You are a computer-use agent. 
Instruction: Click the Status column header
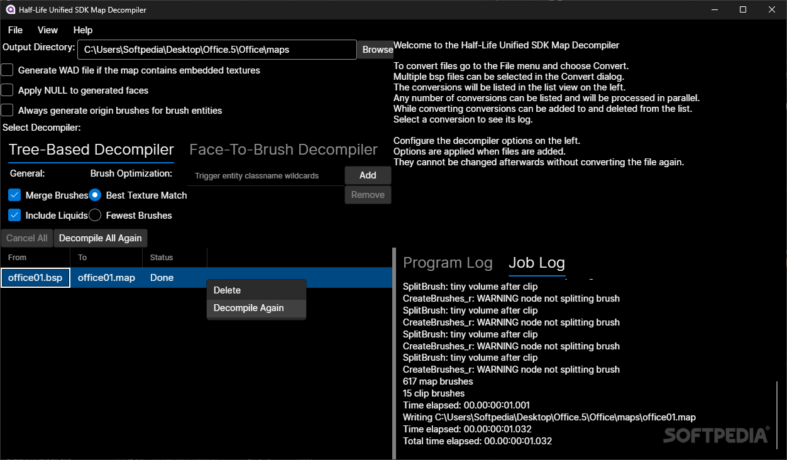[x=175, y=258]
